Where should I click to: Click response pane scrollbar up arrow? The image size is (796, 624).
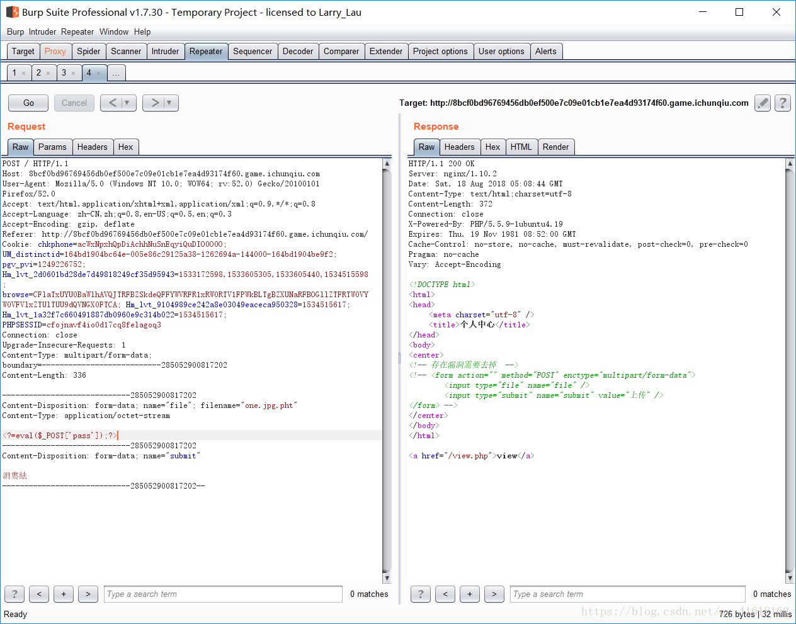point(790,164)
